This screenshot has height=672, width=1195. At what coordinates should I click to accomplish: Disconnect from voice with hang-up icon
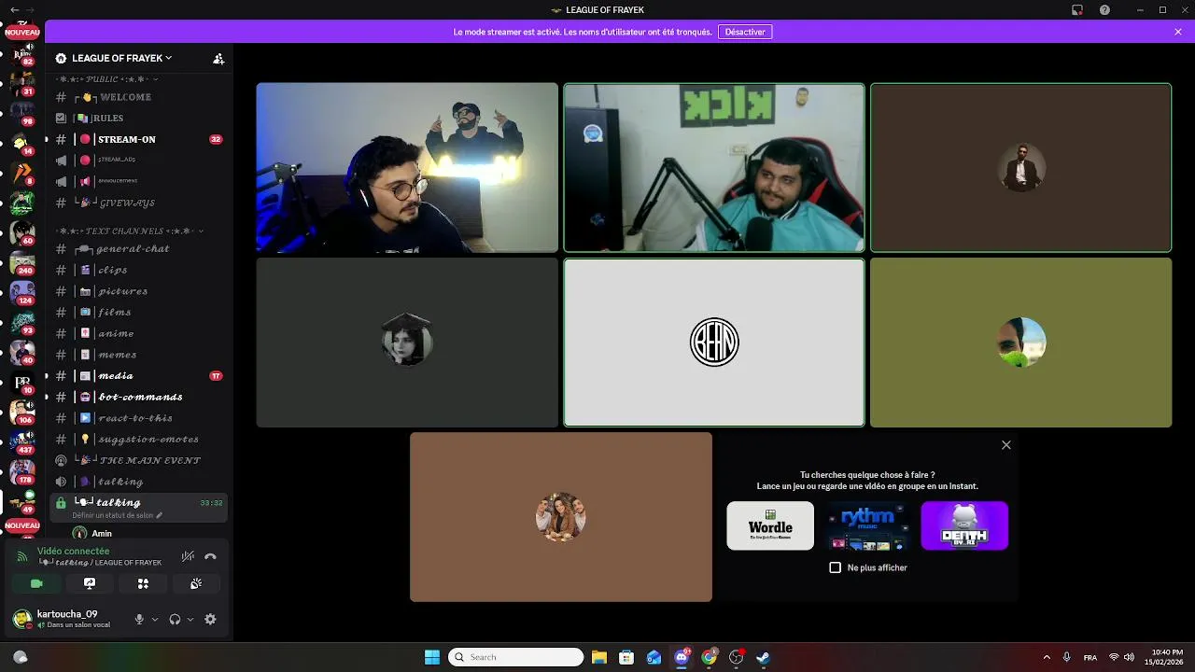click(210, 556)
